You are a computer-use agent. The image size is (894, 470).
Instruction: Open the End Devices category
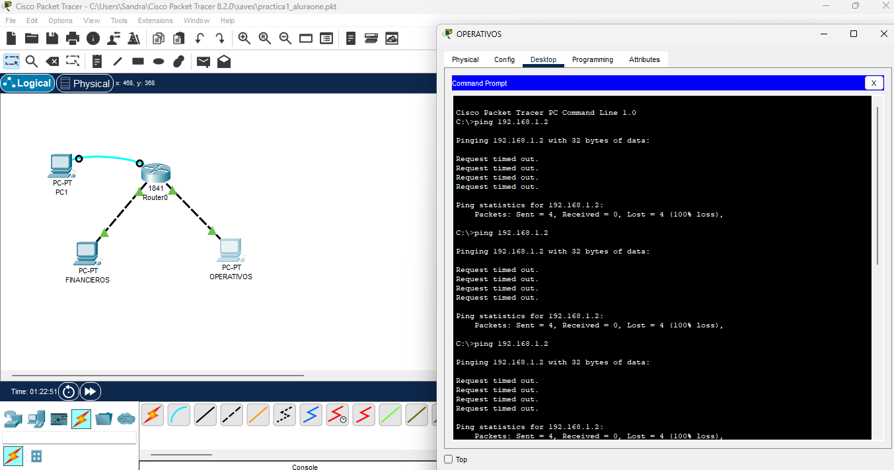click(36, 419)
